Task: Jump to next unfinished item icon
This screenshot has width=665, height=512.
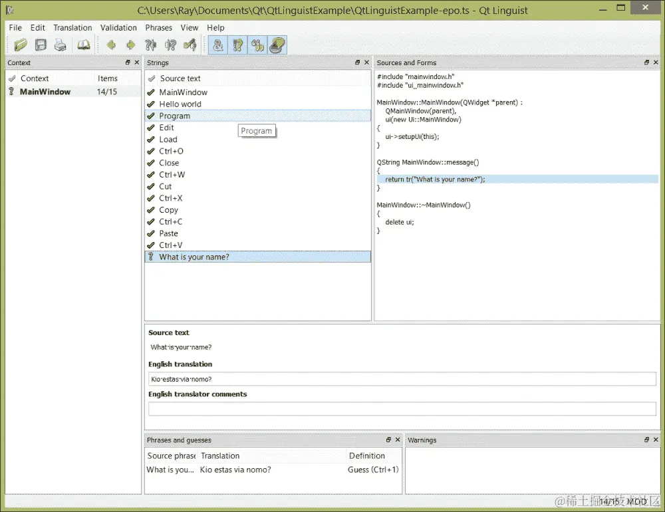Action: click(x=170, y=45)
